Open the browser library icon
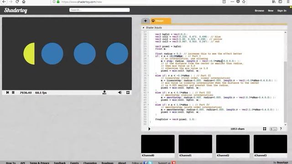The height and width of the screenshot is (164, 292). [x=274, y=2]
